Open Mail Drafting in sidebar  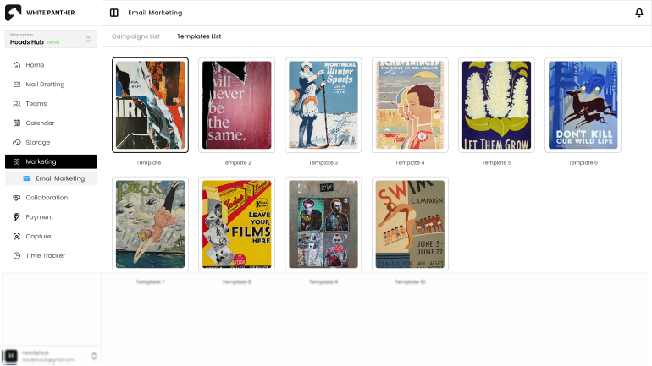(x=45, y=85)
